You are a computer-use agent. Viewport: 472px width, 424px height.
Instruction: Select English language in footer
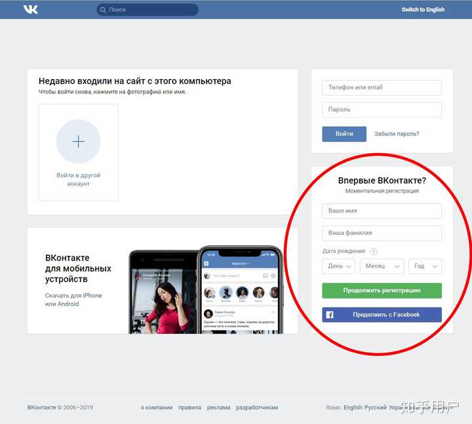point(353,408)
